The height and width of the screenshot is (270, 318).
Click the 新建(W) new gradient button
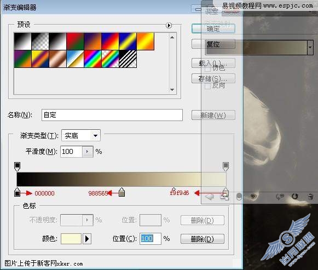(213, 115)
